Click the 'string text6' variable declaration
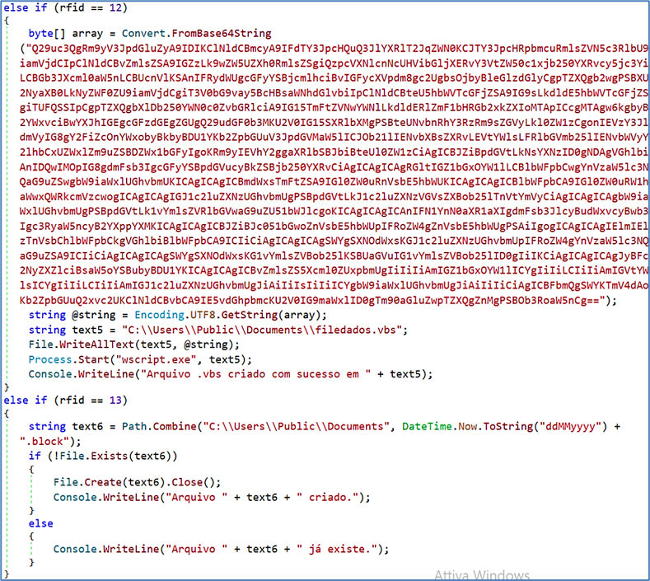Image resolution: width=650 pixels, height=581 pixels. tap(66, 427)
